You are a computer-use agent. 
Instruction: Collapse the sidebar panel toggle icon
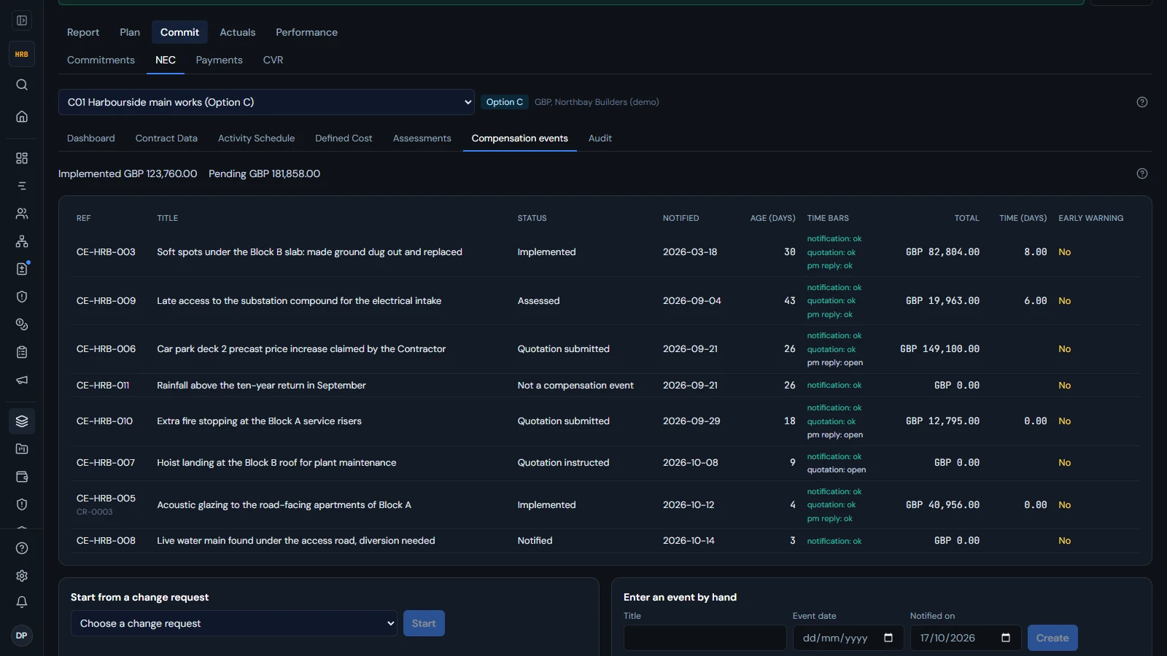(22, 20)
